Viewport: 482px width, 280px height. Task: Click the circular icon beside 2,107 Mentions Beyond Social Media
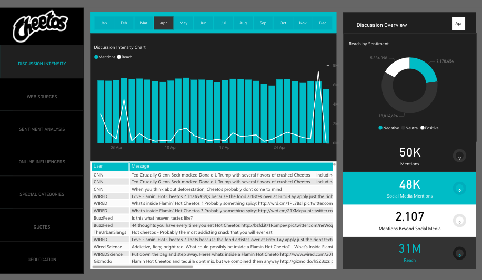point(459,221)
